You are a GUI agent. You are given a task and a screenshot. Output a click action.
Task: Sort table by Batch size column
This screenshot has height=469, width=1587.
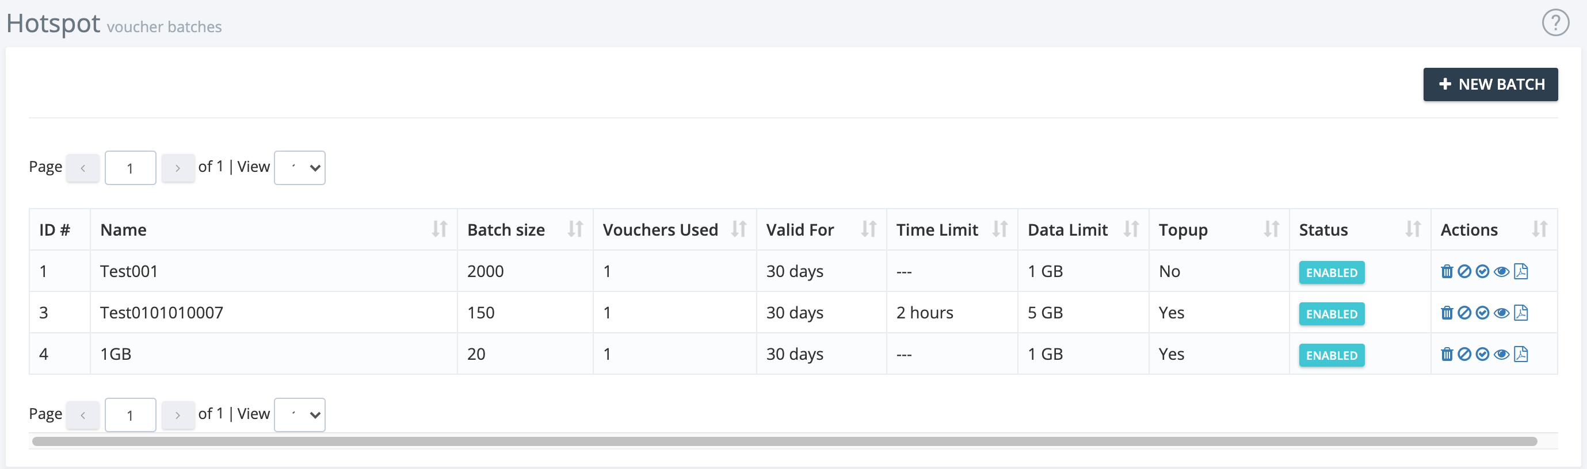tap(575, 229)
